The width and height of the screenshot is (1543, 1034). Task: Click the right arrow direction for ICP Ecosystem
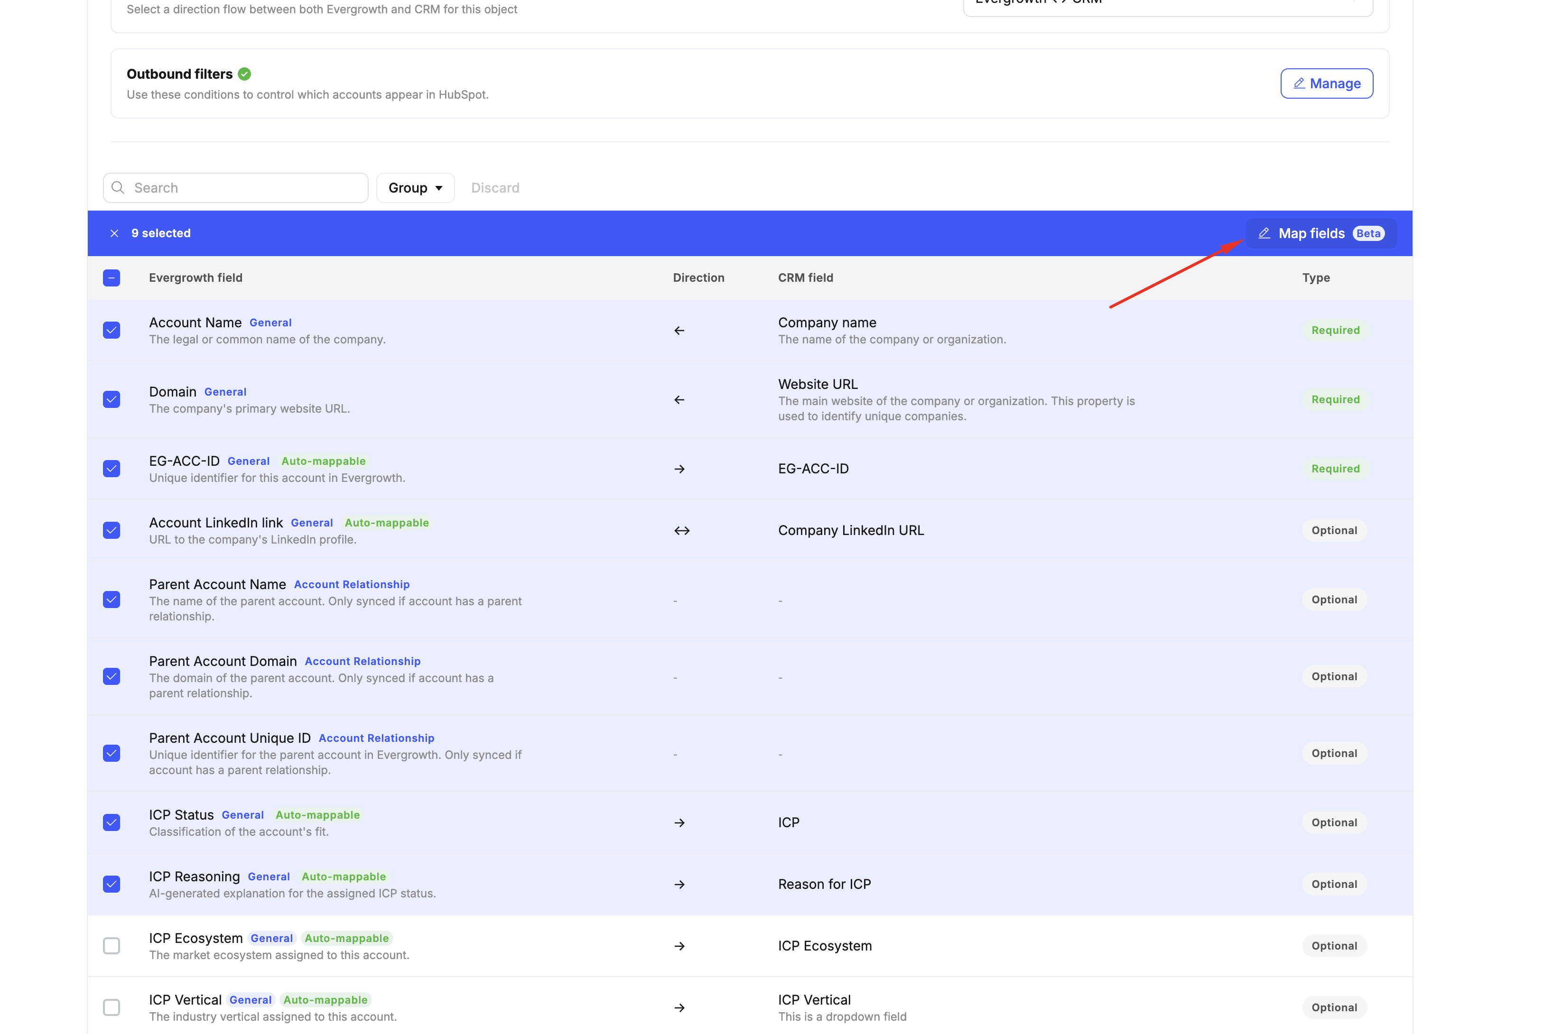tap(679, 946)
